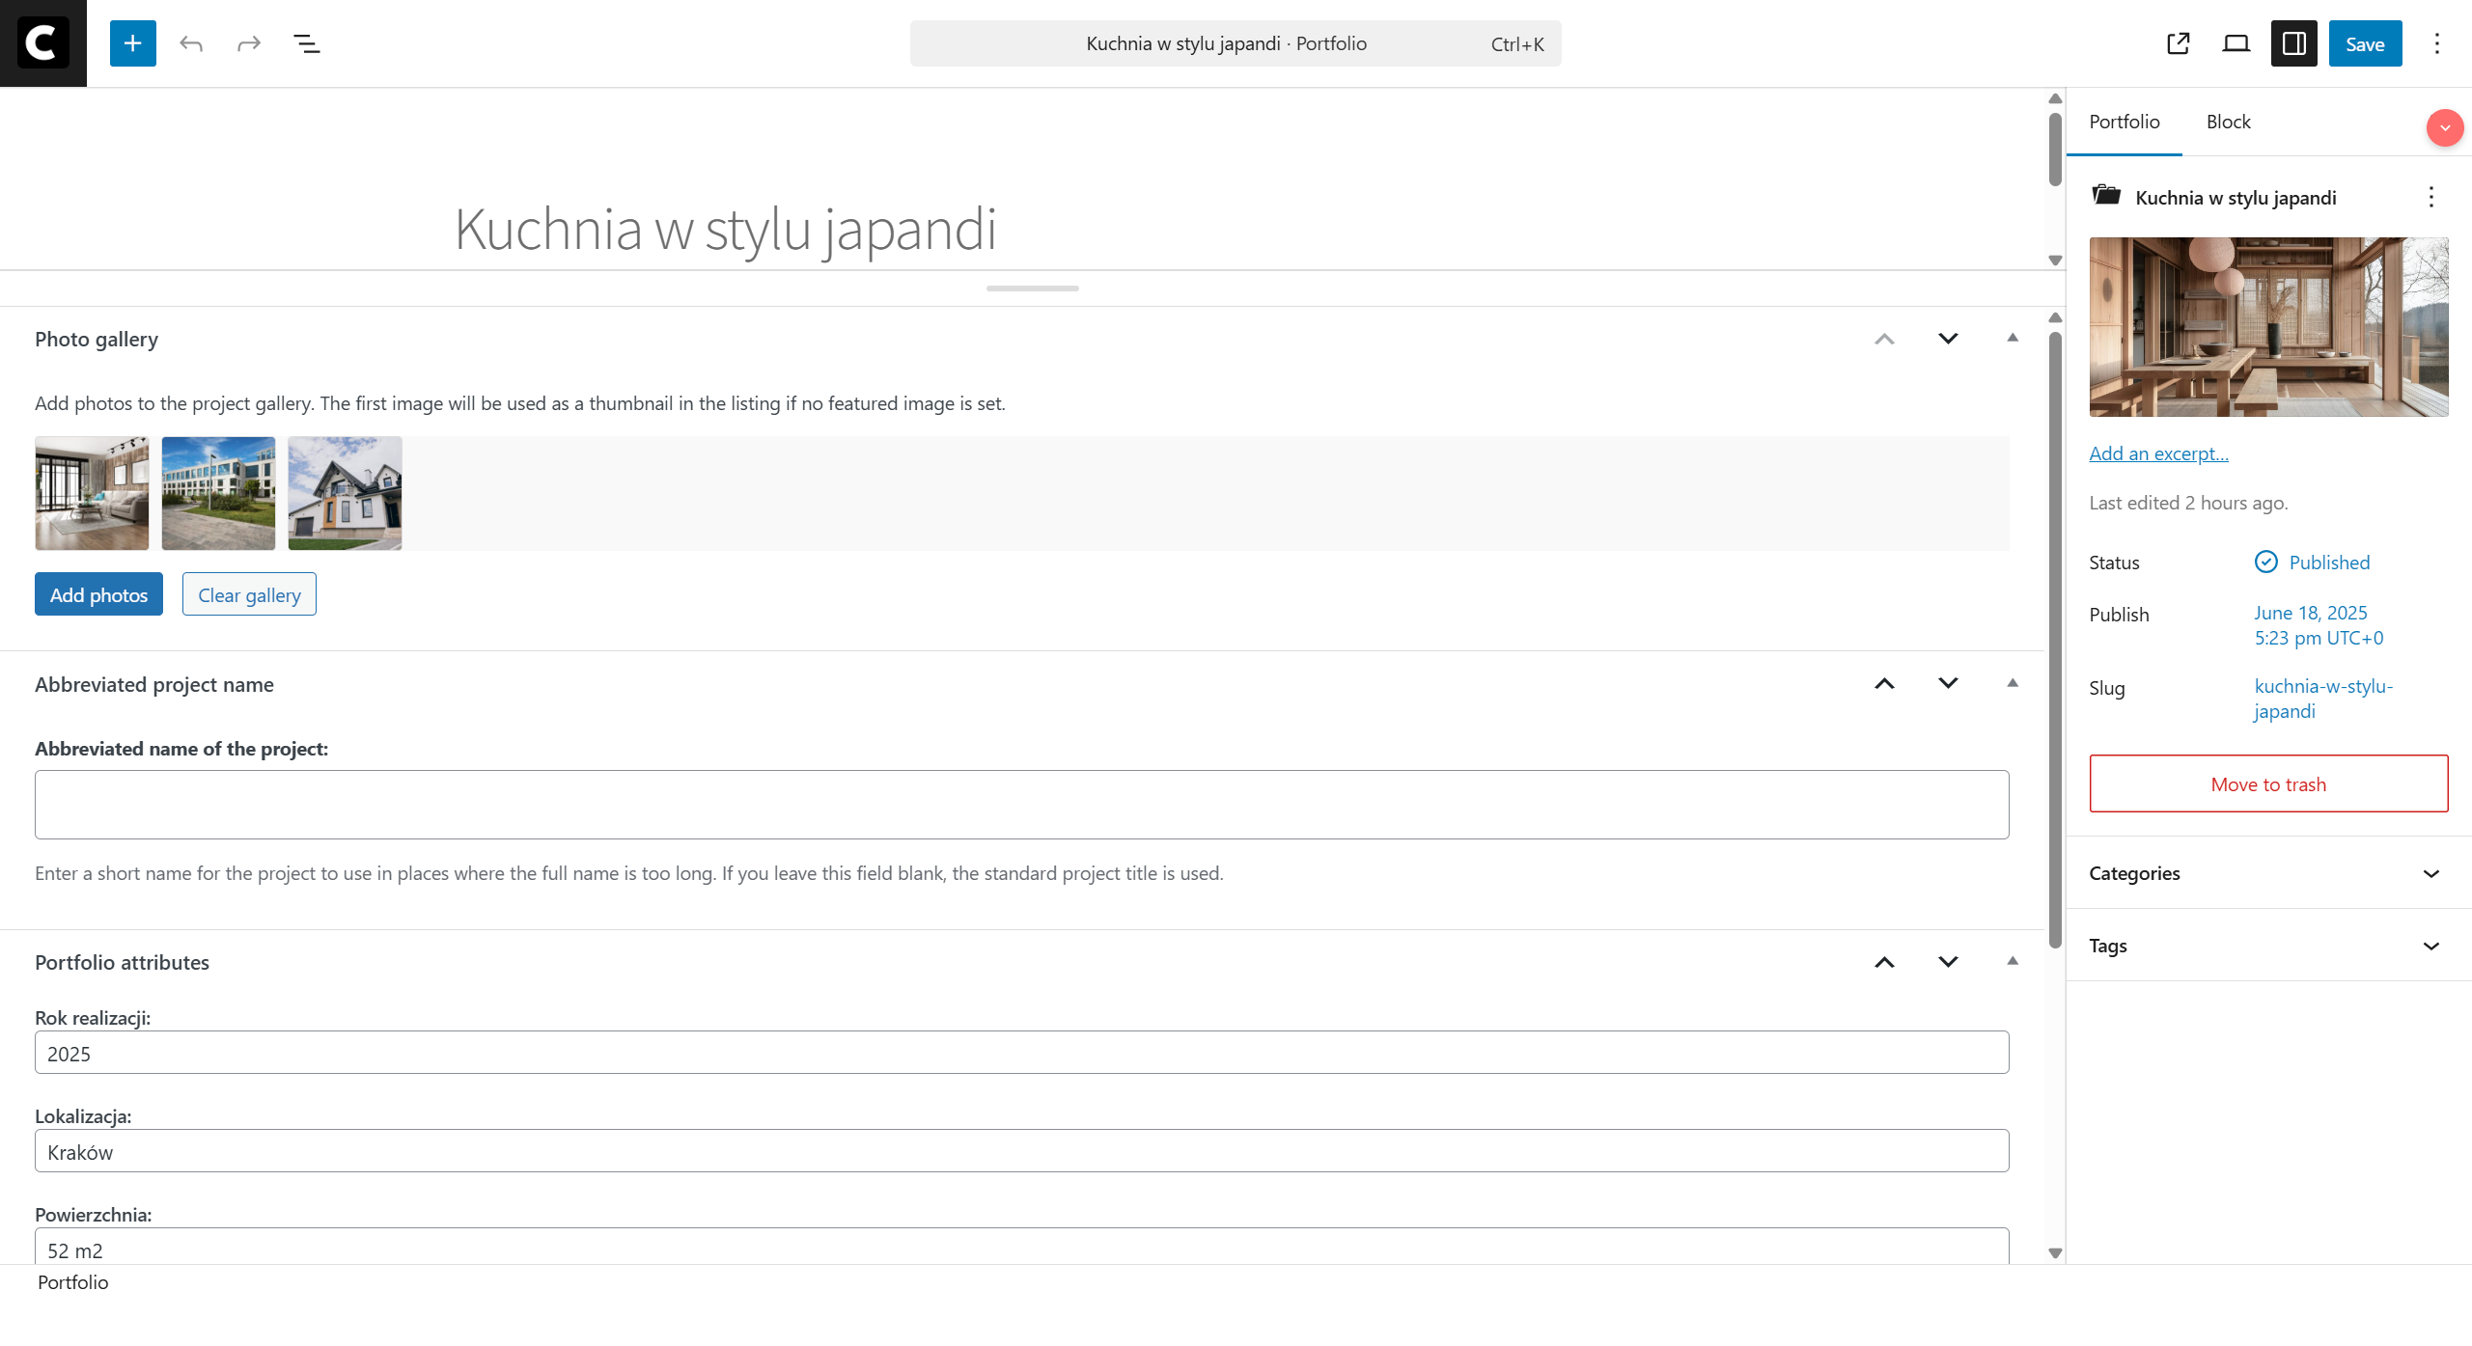Image resolution: width=2472 pixels, height=1346 pixels.
Task: Click the featured image thumbnail
Action: tap(2267, 328)
